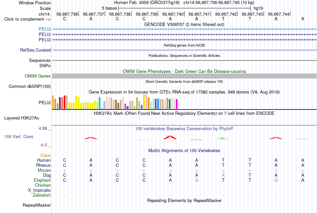Image resolution: width=317 pixels, height=213 pixels.
Task: Click the faded 'A' mismatch in Dog row
Action: coord(223,175)
